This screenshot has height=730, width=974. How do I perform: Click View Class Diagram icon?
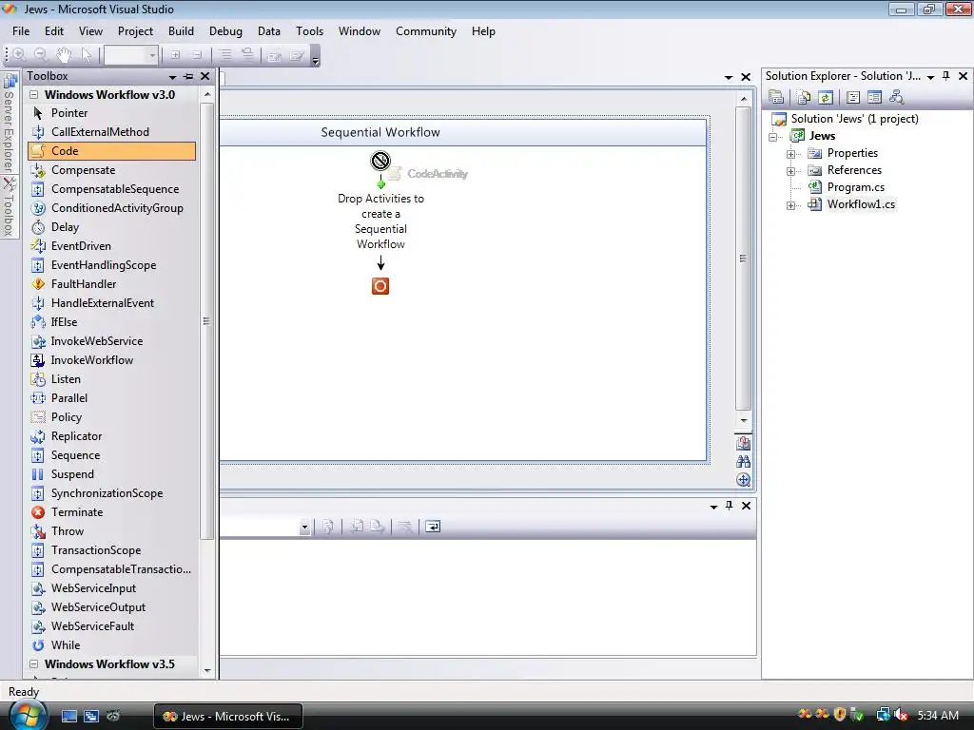click(896, 97)
